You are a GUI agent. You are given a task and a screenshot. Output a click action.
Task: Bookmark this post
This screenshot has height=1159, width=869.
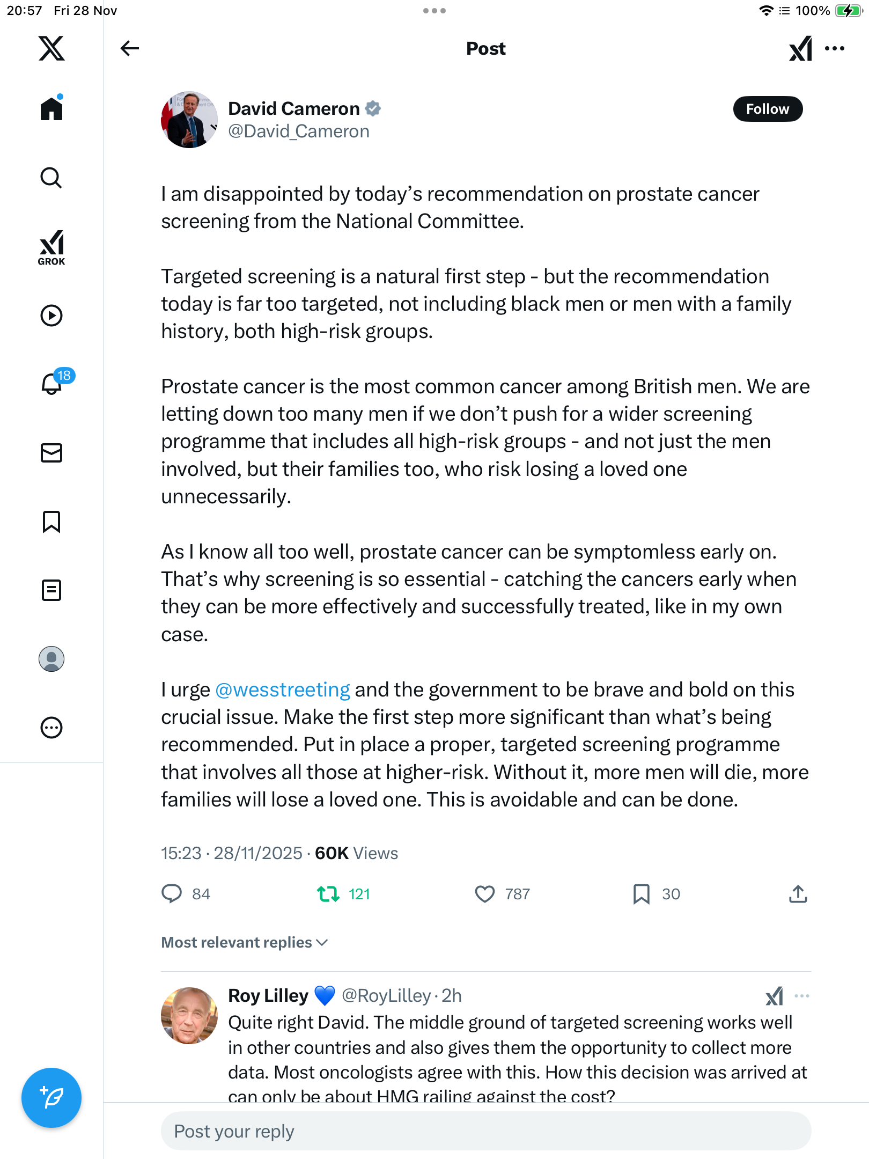coord(641,894)
